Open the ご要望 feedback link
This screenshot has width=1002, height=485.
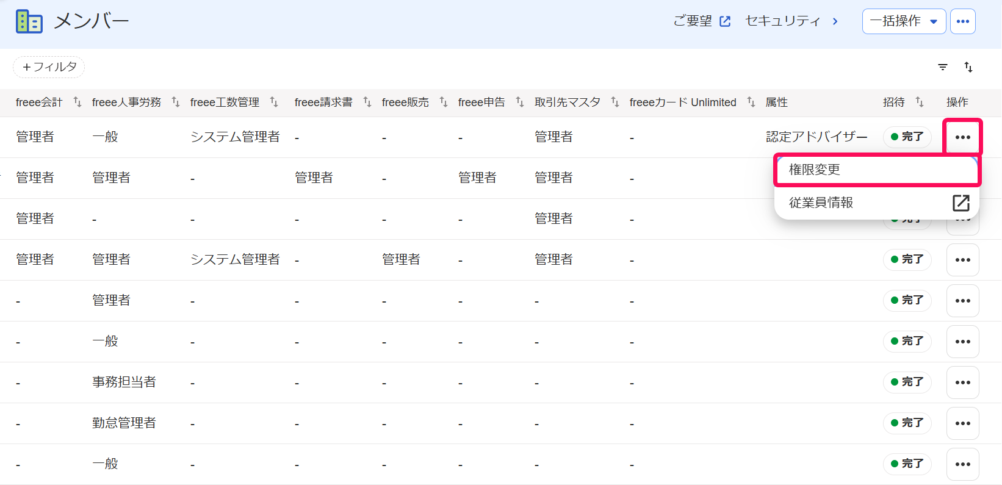pyautogui.click(x=702, y=21)
